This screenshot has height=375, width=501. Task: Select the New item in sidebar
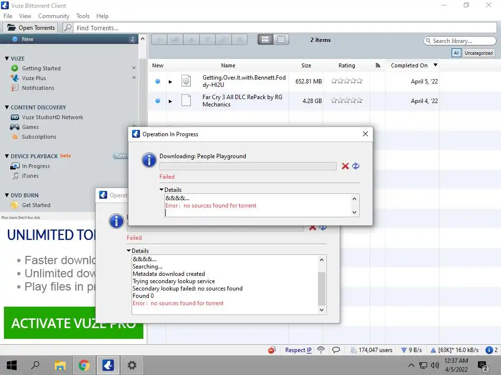(x=69, y=39)
